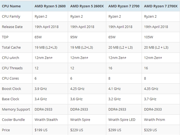Click the 'CPU Cores' row label
The width and height of the screenshot is (180, 135).
point(10,78)
